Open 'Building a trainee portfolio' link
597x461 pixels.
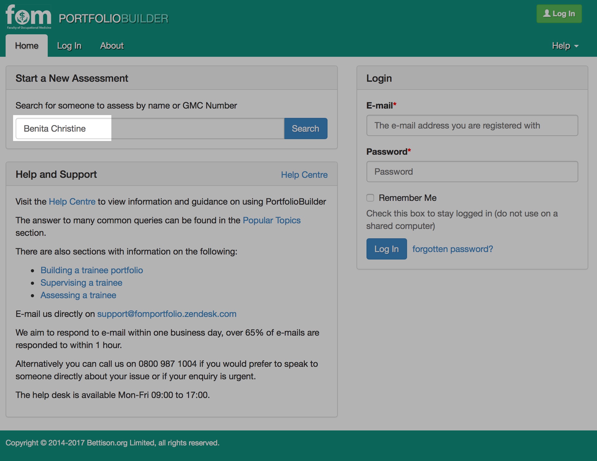[x=92, y=270]
